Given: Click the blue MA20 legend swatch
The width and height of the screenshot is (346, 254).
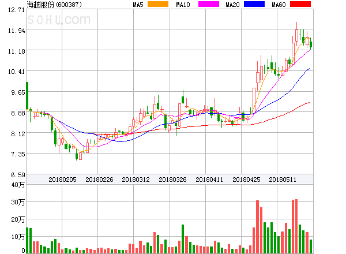Looking at the screenshot, I should 254,4.
